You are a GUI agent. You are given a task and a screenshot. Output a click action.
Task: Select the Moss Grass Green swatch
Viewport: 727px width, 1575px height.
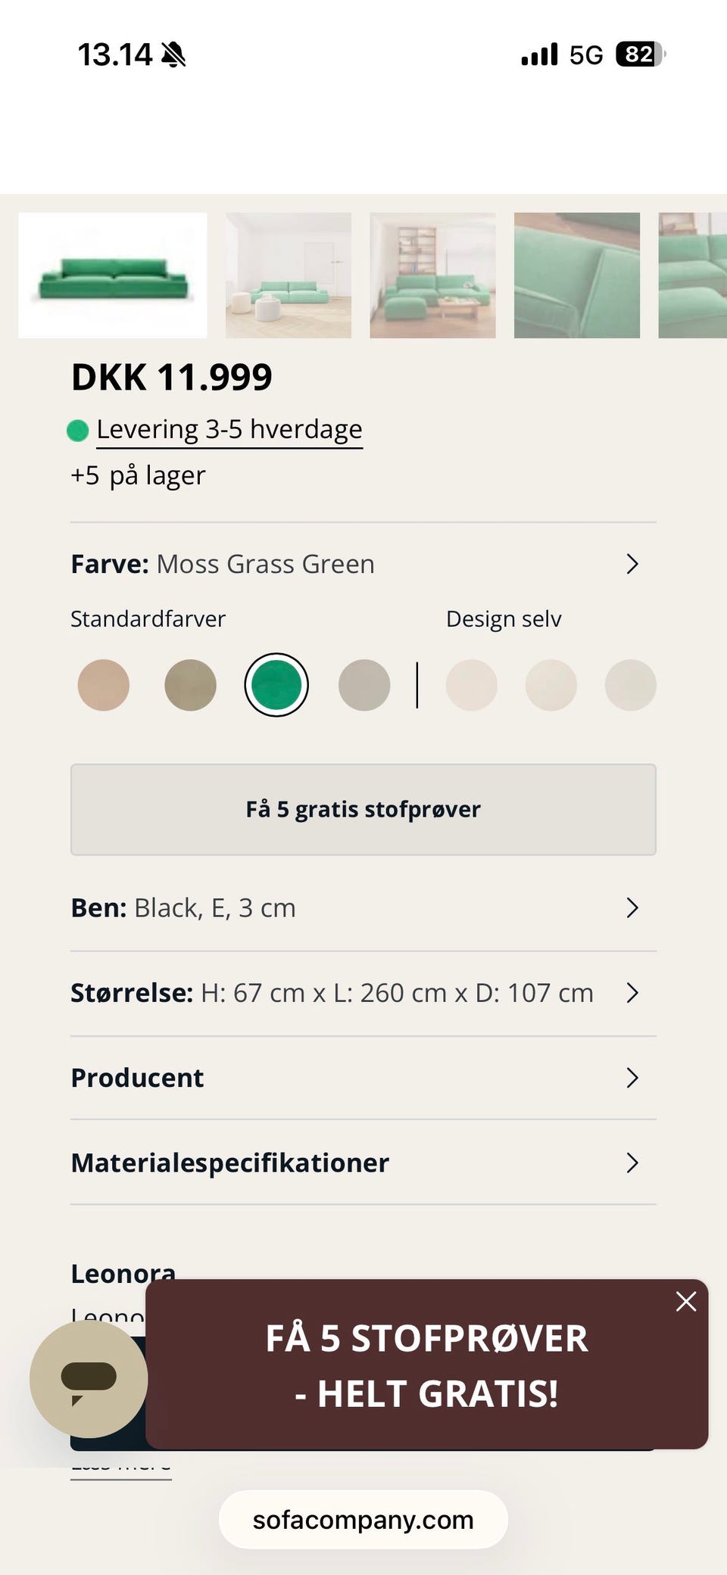coord(276,685)
